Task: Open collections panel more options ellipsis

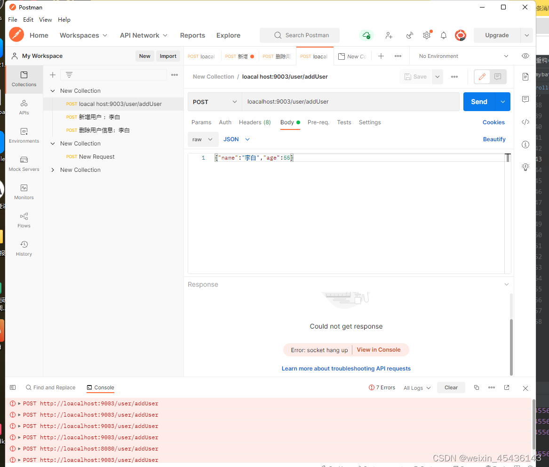Action: pos(175,75)
